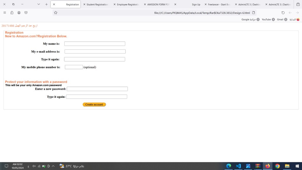Click the '(optional)' text
Screen dimensions: 302x170
(x=90, y=67)
